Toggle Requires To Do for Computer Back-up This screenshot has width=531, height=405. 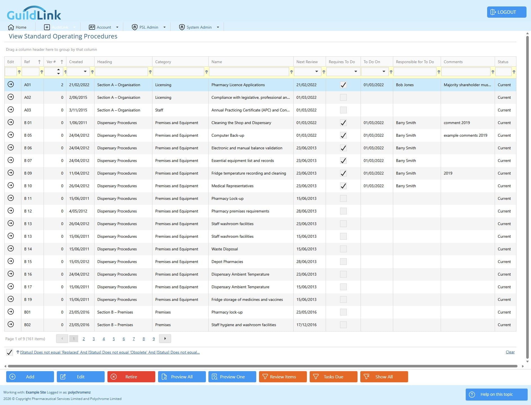coord(343,135)
